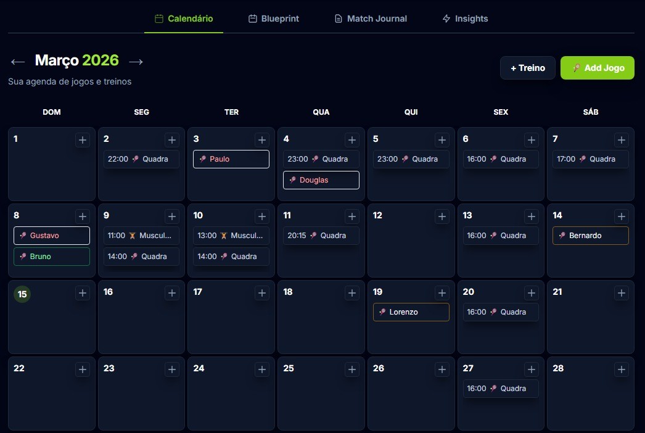This screenshot has width=645, height=433.
Task: Open the Paulo match on day 3
Action: click(231, 159)
